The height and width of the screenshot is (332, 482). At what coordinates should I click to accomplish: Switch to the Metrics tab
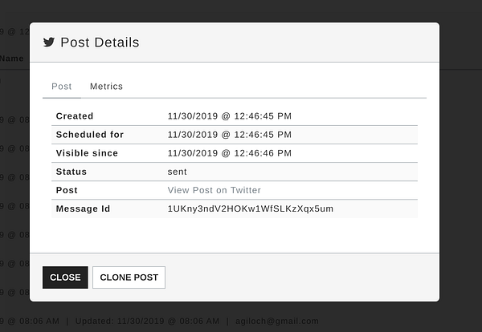point(106,87)
